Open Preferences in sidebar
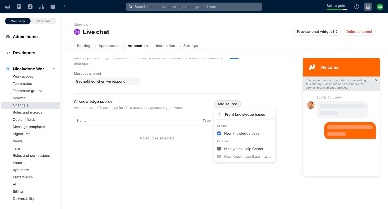Viewport: 388px width, 209px height. click(23, 177)
